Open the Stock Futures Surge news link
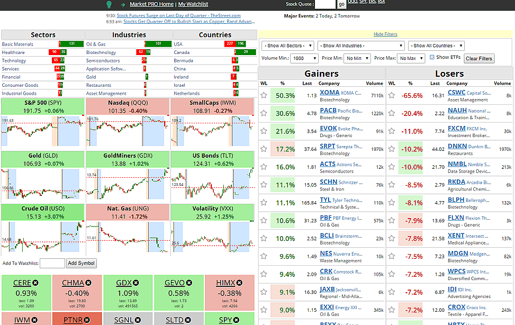Screen dimensions: 515x325 [179, 15]
